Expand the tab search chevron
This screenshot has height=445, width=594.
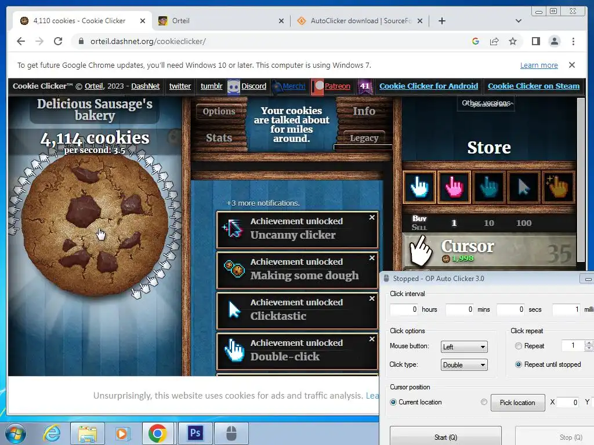point(519,21)
